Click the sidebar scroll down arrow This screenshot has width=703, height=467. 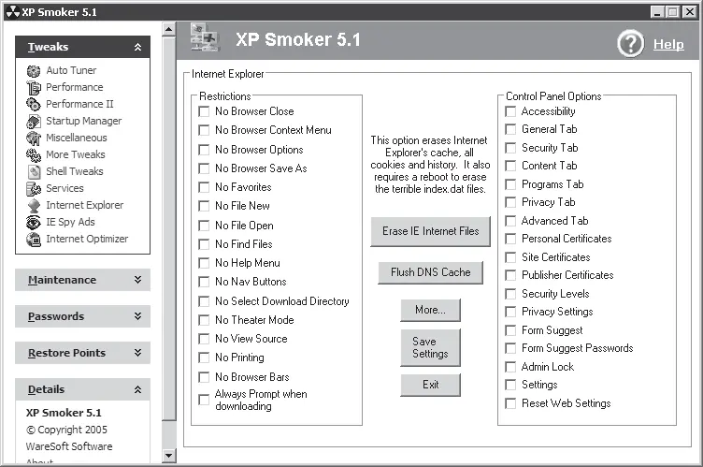click(168, 456)
